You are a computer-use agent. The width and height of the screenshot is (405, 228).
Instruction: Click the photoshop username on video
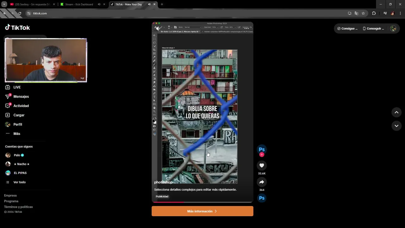pos(163,182)
